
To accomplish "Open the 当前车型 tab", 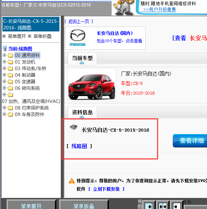I will pos(82,59).
